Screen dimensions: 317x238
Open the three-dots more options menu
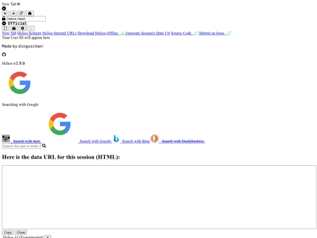(31, 28)
